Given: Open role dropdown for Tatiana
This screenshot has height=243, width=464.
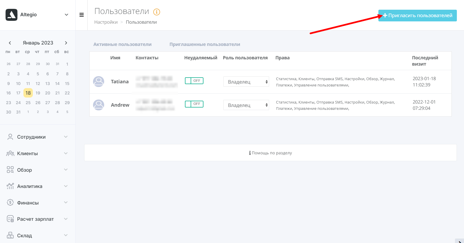Looking at the screenshot, I should (246, 82).
